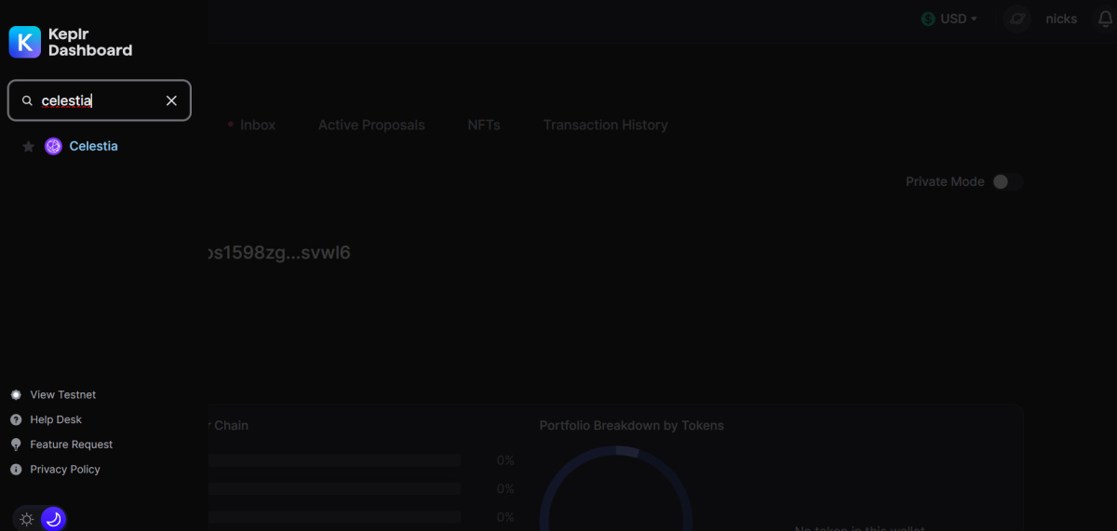This screenshot has height=531, width=1117.
Task: Open the Feature Request link
Action: [72, 445]
